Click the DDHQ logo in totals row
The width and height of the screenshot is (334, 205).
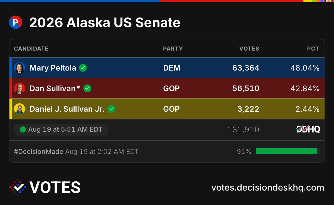pos(308,129)
